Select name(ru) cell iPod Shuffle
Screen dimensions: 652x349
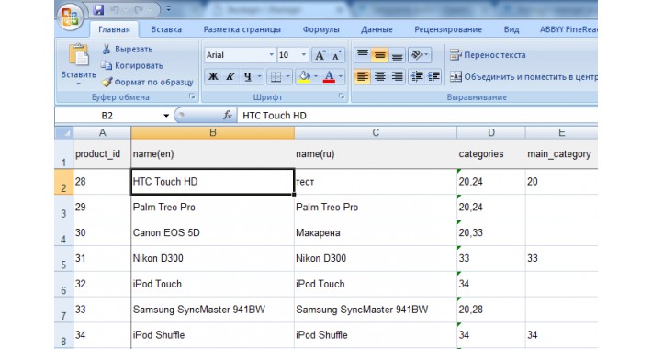click(376, 335)
